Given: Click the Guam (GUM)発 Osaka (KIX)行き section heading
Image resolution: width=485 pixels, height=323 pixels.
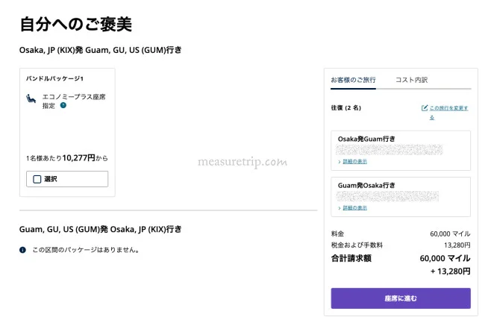Looking at the screenshot, I should click(x=101, y=229).
